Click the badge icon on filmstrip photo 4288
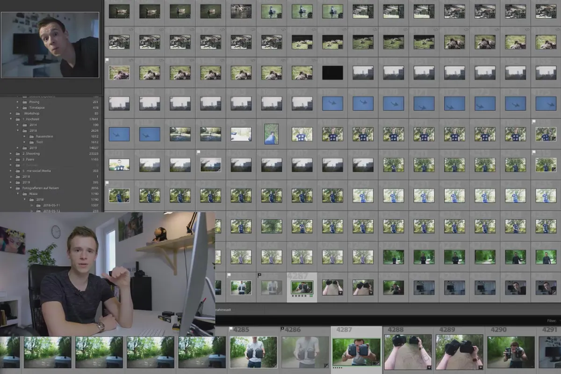 pyautogui.click(x=429, y=367)
